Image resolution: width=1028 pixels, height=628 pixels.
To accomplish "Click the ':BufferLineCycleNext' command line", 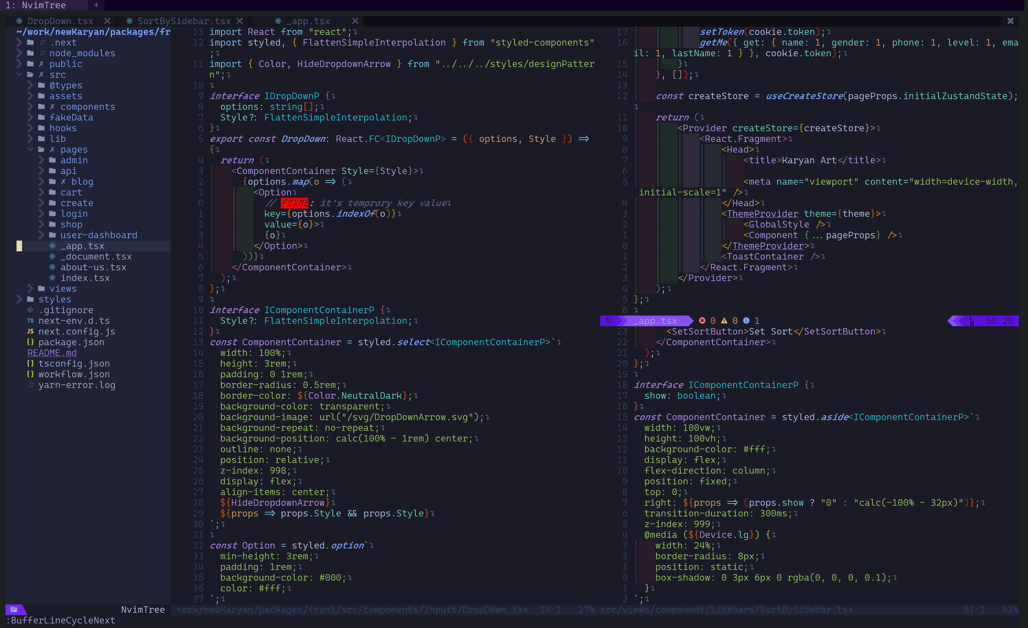I will tap(60, 620).
